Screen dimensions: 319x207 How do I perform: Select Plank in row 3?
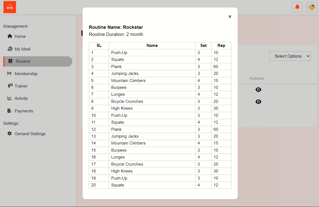(x=116, y=67)
